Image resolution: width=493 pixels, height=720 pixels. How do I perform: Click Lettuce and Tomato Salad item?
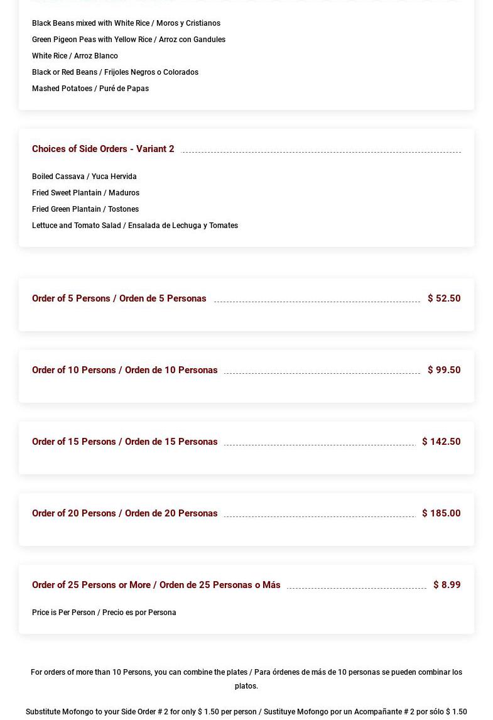tap(134, 226)
